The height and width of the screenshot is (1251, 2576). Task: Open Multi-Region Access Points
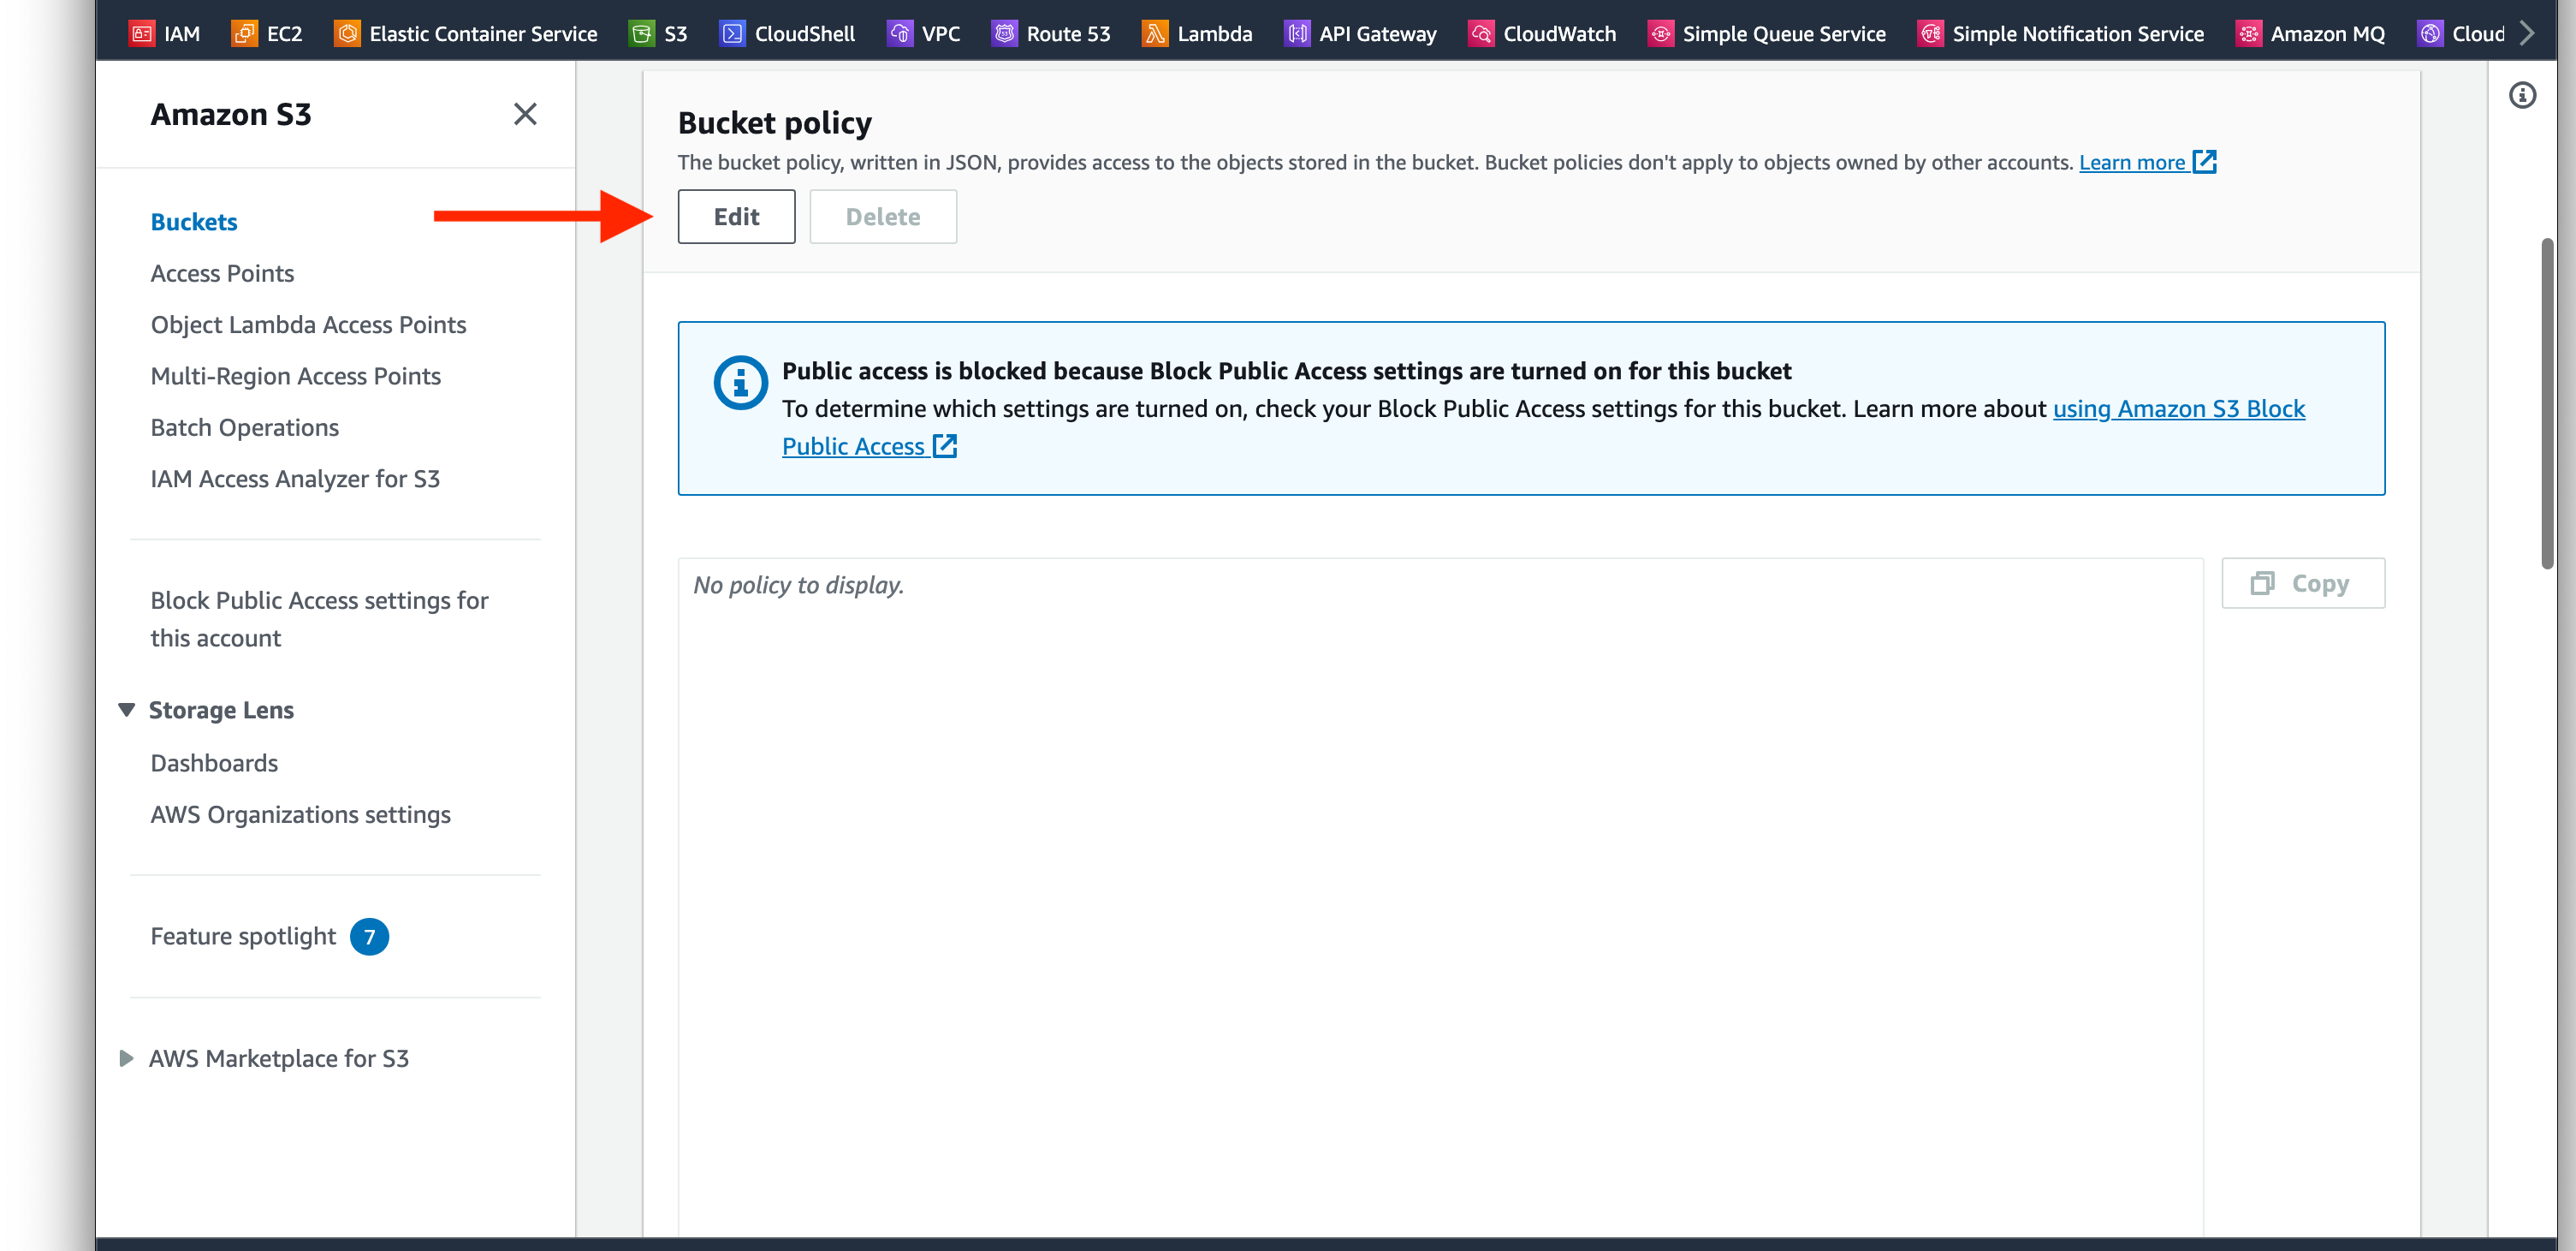[x=295, y=375]
